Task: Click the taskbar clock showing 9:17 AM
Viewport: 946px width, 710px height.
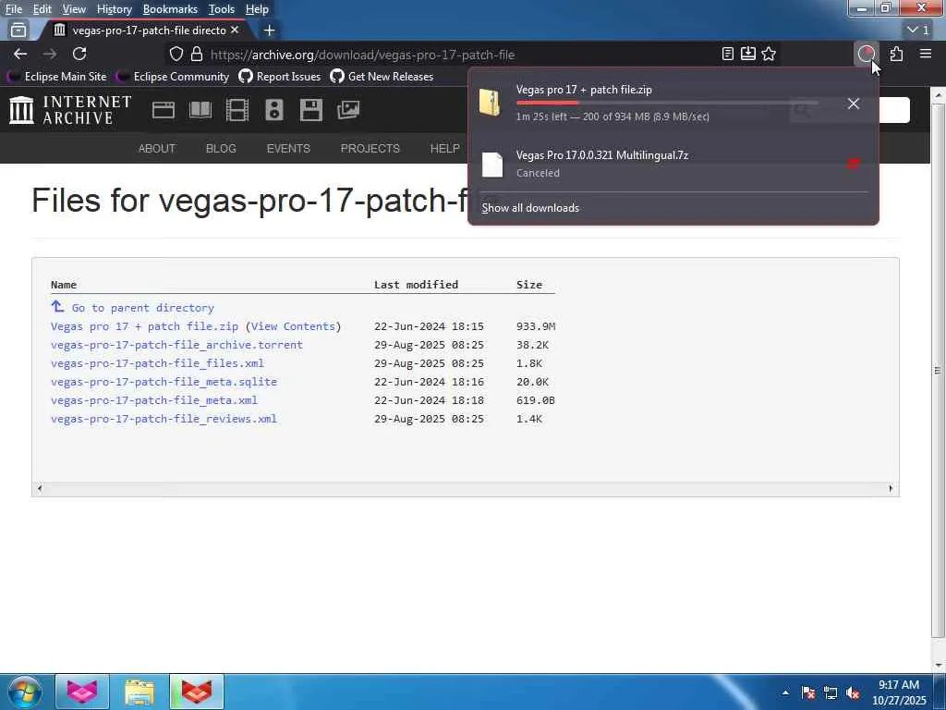Action: tap(899, 692)
